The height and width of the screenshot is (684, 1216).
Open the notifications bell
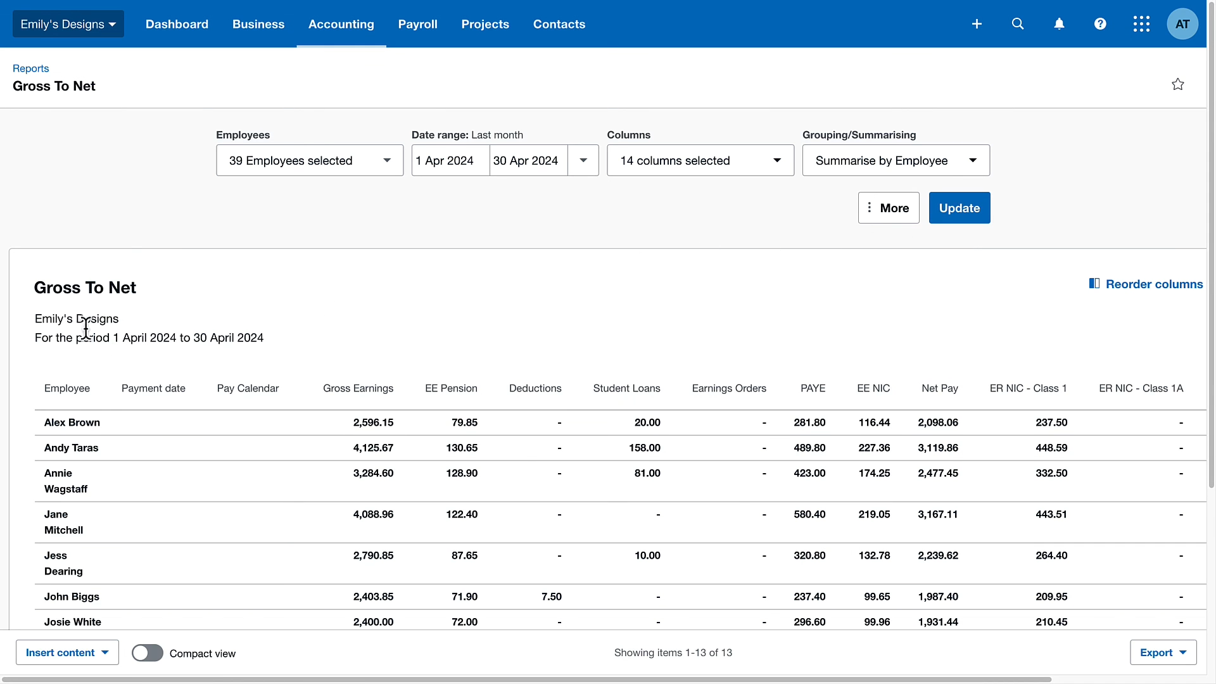[x=1059, y=23]
